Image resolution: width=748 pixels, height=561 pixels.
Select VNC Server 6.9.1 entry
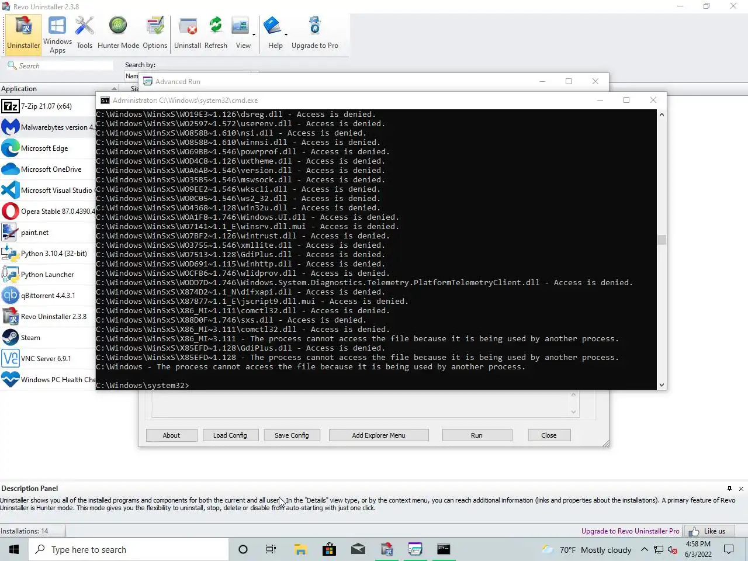point(48,359)
